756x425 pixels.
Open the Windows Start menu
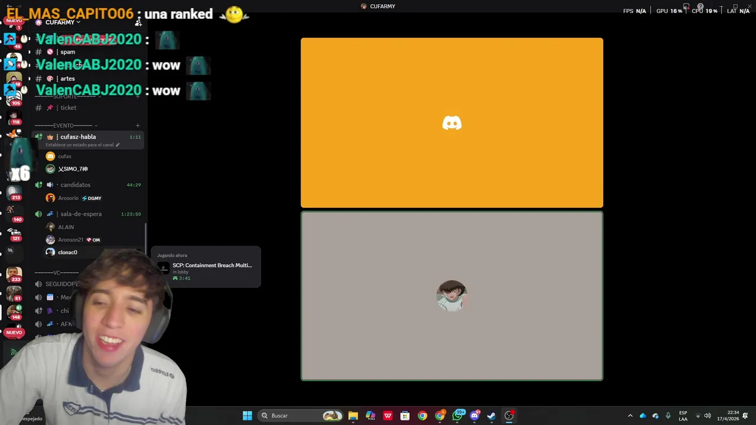tap(247, 416)
